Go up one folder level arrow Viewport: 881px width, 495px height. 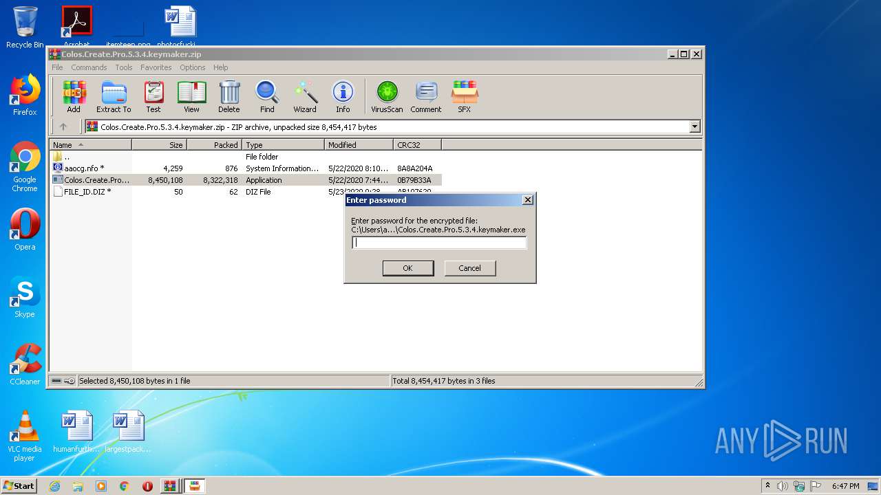click(63, 126)
